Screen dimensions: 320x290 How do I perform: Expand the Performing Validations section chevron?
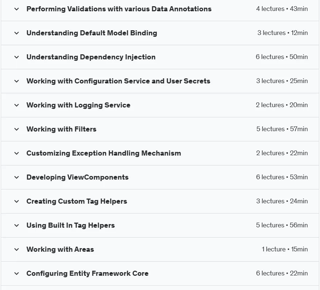16,9
